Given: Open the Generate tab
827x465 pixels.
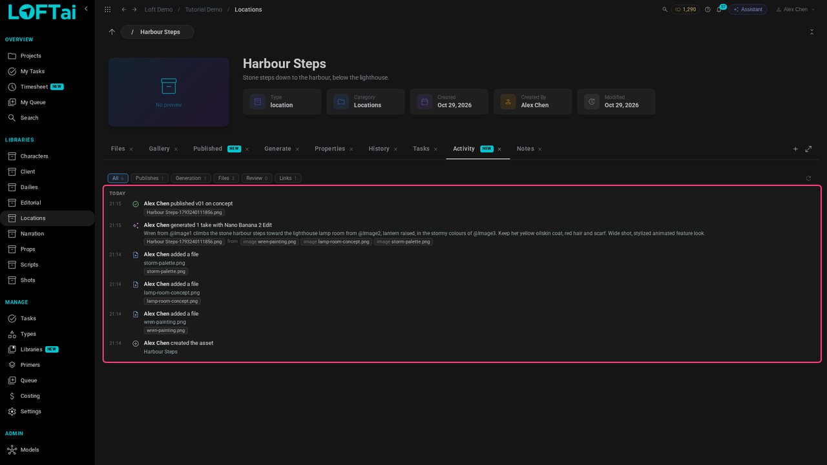Looking at the screenshot, I should tap(277, 149).
